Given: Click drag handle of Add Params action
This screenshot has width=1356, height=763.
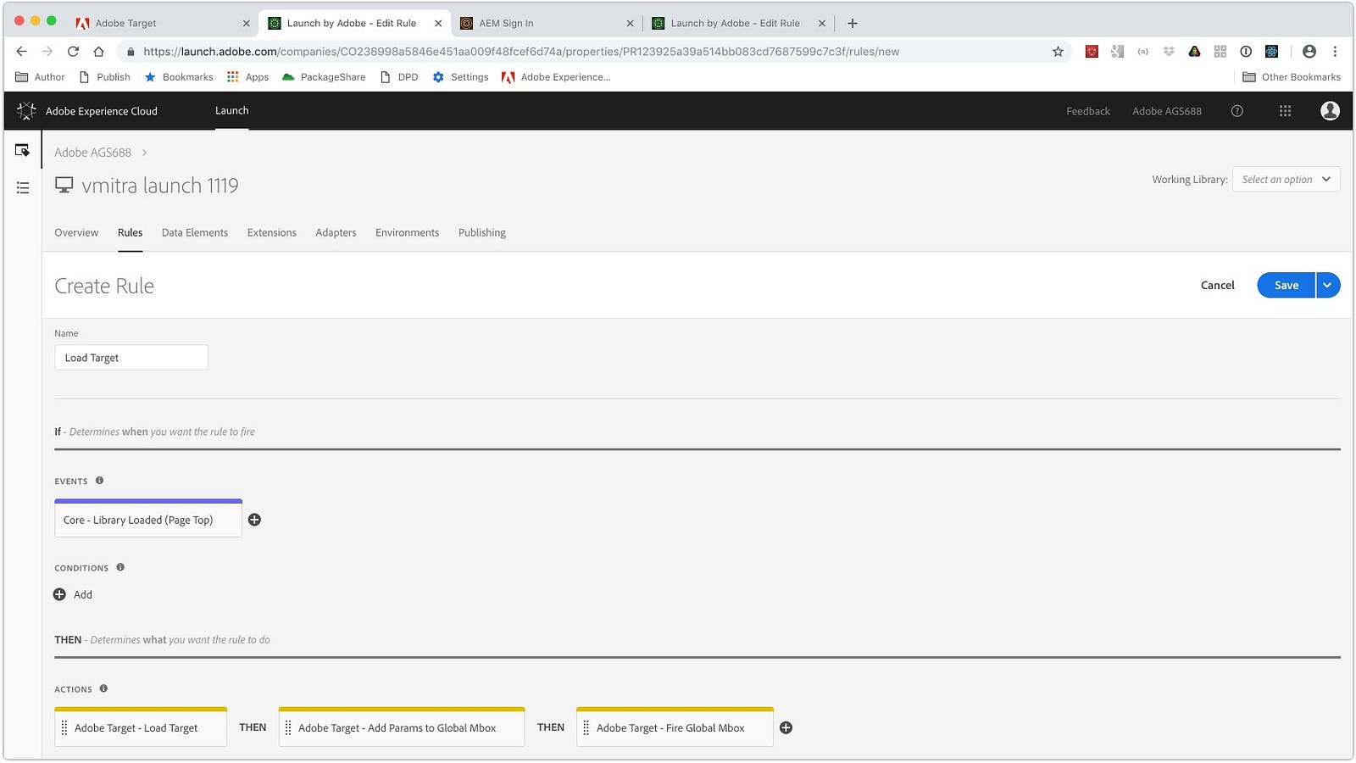Looking at the screenshot, I should pyautogui.click(x=288, y=727).
